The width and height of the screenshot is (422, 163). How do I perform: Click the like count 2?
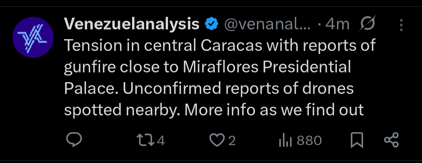(x=232, y=140)
